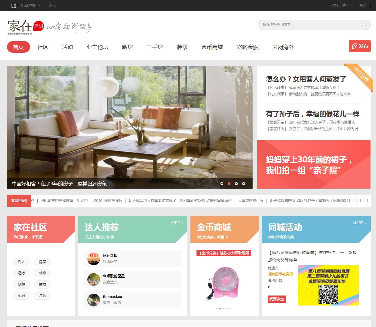Select the third banner slide dot
Screen dimensions: 376x327
click(x=236, y=183)
